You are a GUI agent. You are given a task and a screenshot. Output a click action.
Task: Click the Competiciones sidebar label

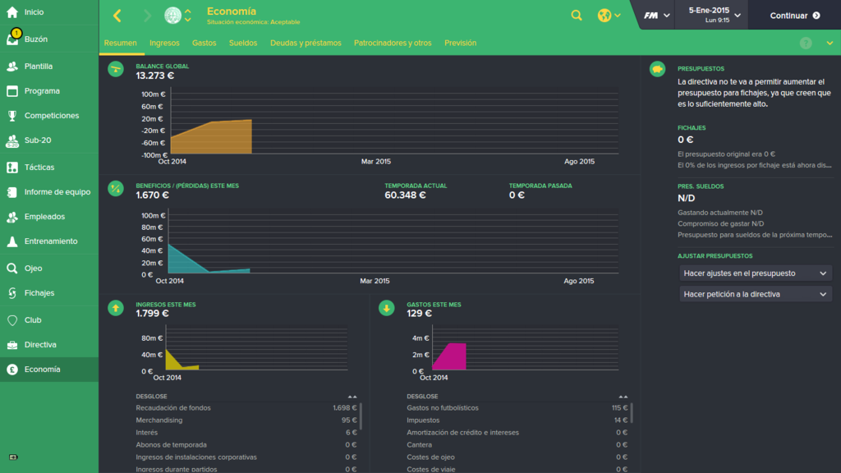(52, 116)
